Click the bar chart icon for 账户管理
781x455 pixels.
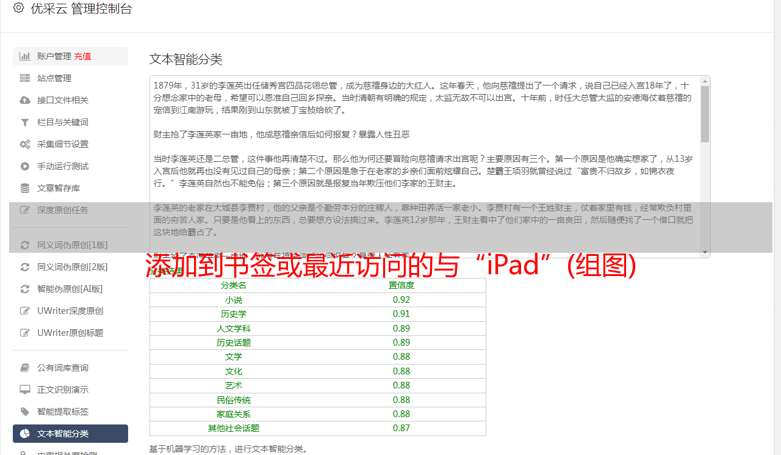point(25,56)
